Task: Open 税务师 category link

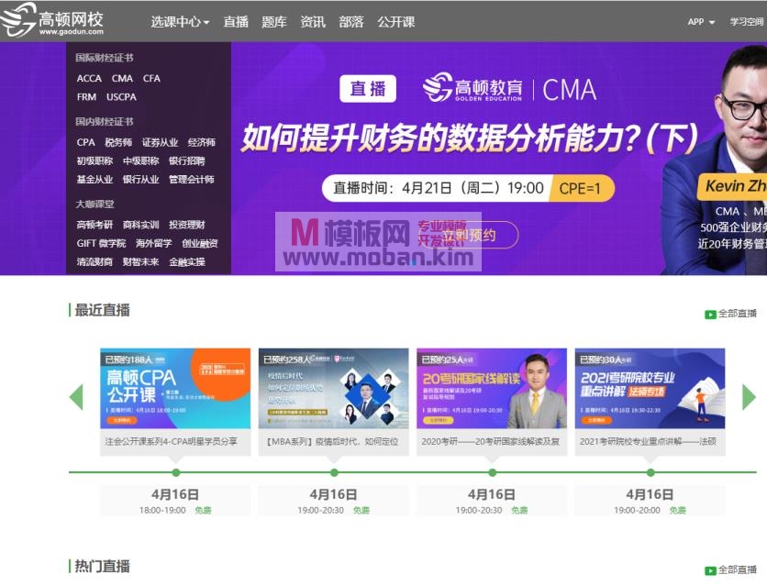Action: tap(118, 142)
